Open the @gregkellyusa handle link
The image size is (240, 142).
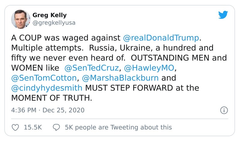click(x=53, y=22)
